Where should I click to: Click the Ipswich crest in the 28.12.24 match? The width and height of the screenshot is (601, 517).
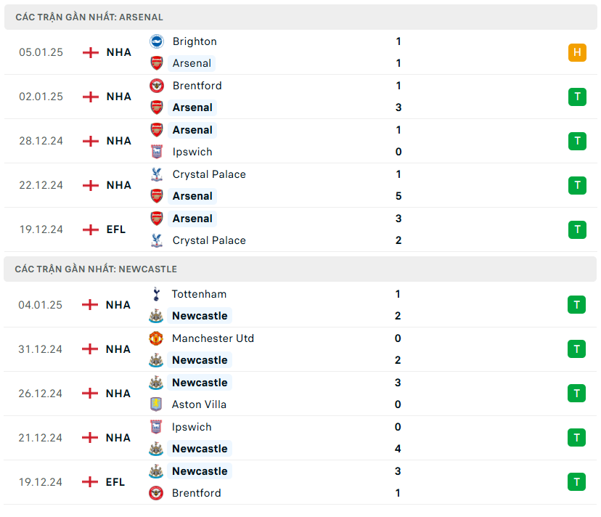[157, 152]
